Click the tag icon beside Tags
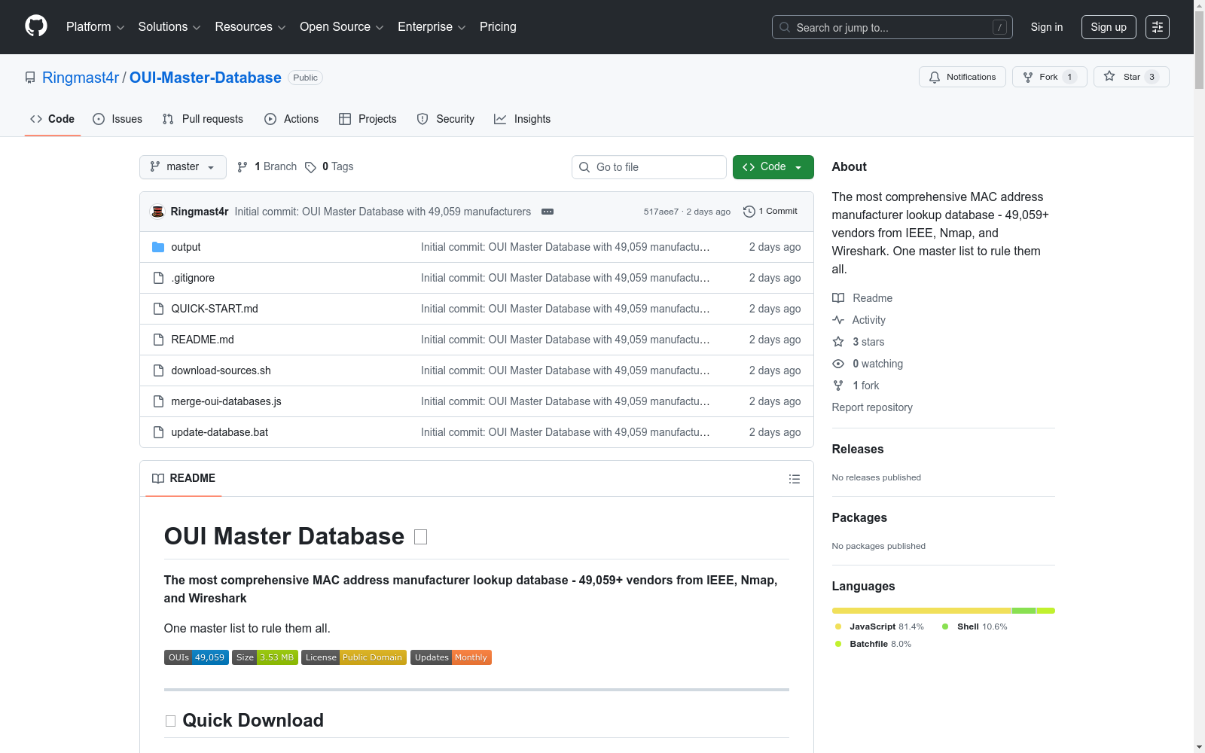The height and width of the screenshot is (753, 1205). [x=310, y=167]
